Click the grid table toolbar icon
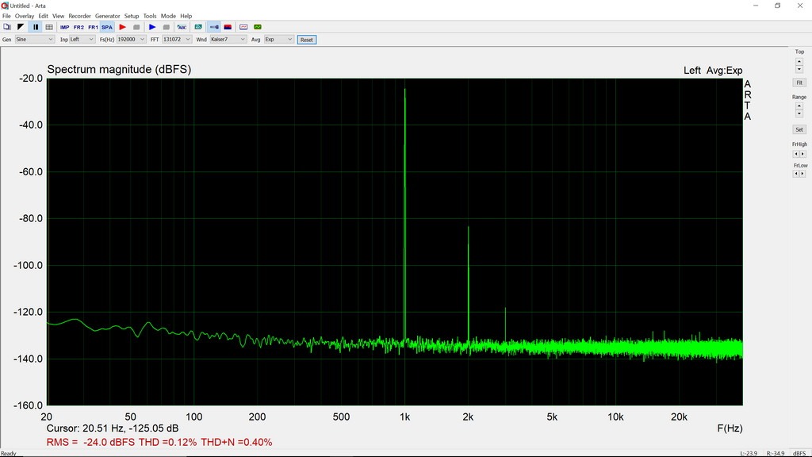 click(x=49, y=27)
